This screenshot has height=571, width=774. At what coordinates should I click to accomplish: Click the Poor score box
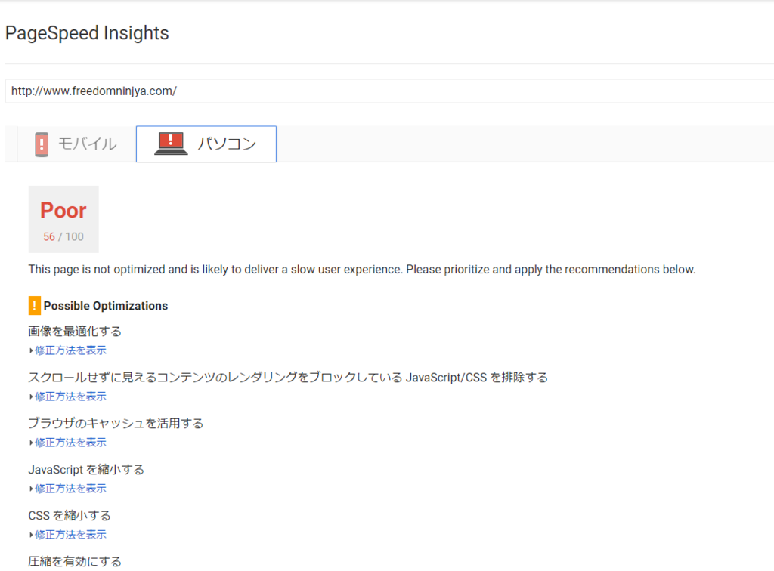click(x=63, y=220)
